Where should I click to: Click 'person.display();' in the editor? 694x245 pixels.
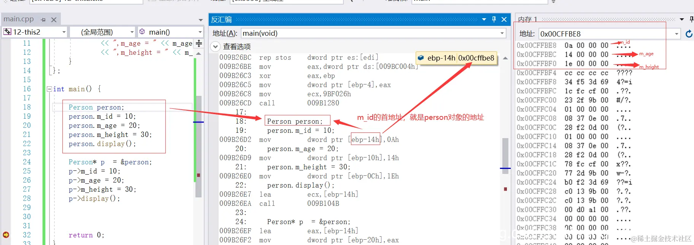click(102, 144)
